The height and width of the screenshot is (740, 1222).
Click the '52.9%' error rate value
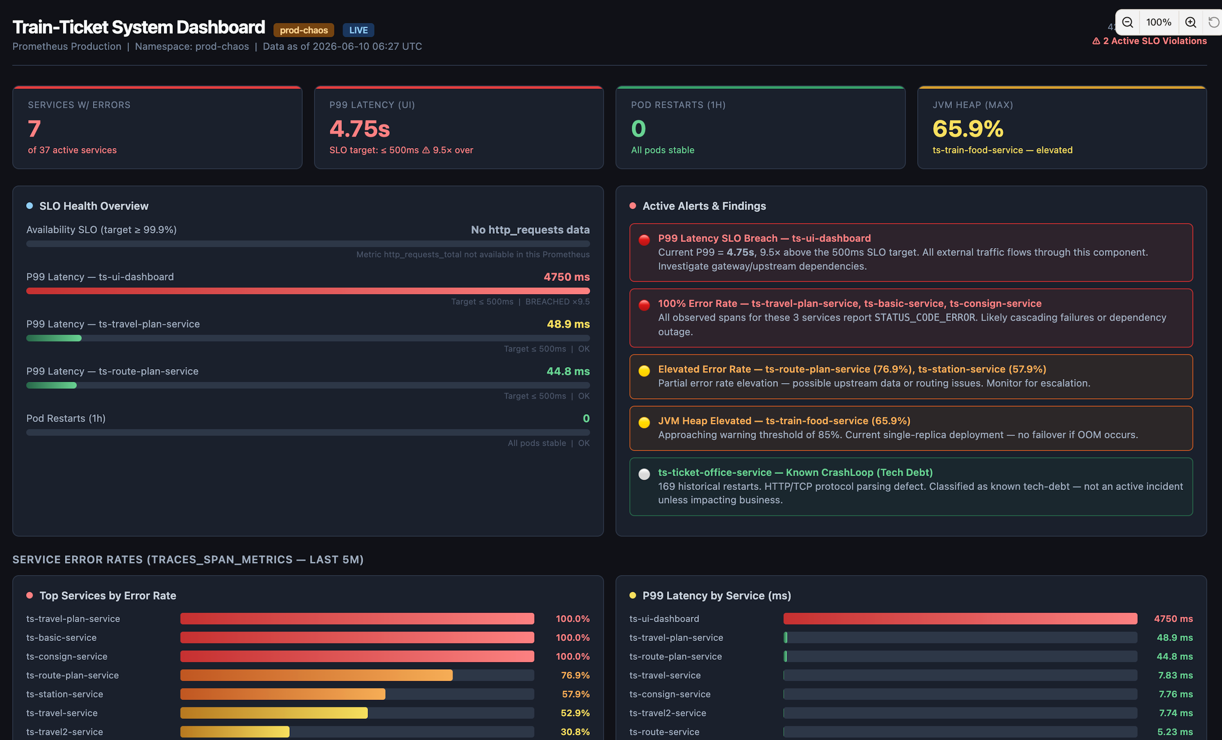(575, 713)
